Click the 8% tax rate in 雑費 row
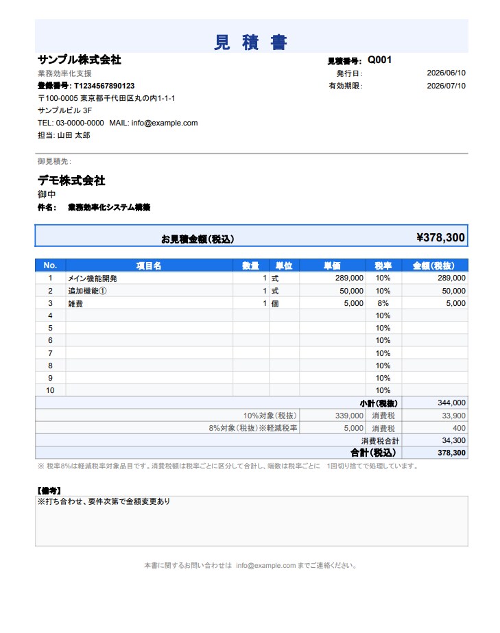 383,303
